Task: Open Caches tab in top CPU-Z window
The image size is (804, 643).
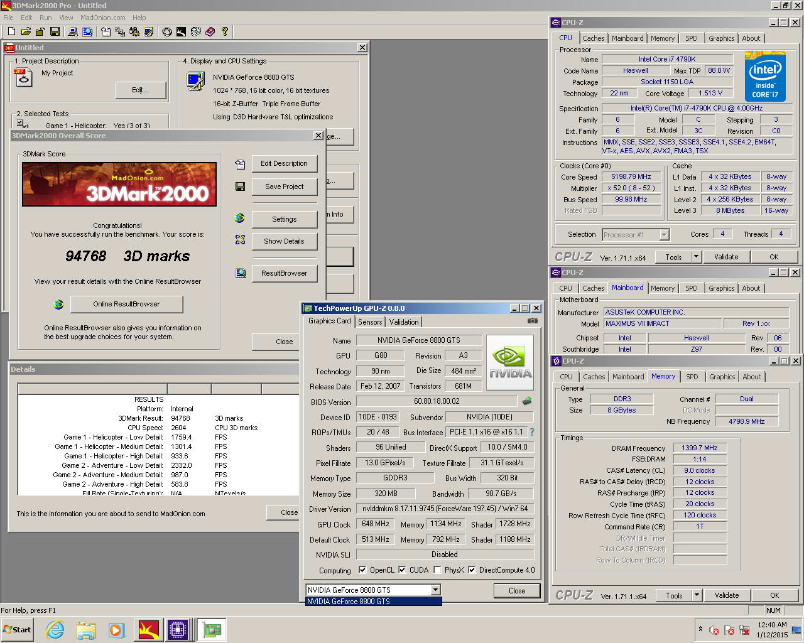Action: (594, 38)
